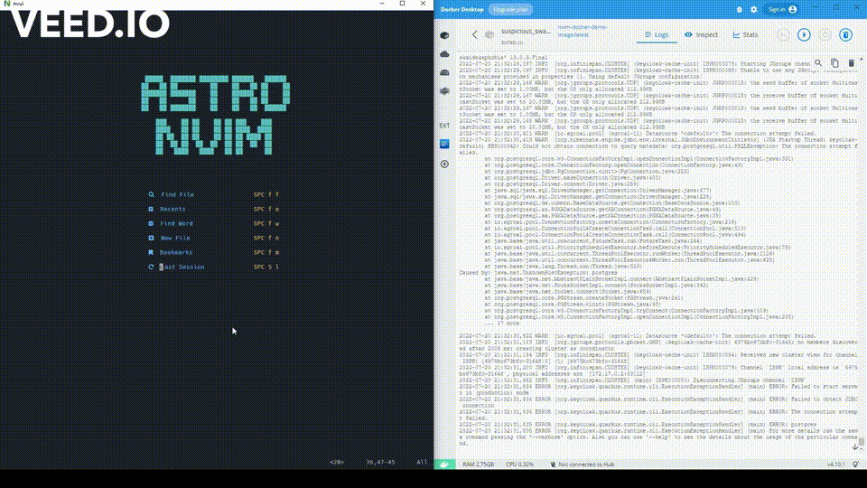Click the 'Caused by: java.net.UnknownHostException' log line
The height and width of the screenshot is (488, 867).
pyautogui.click(x=538, y=273)
